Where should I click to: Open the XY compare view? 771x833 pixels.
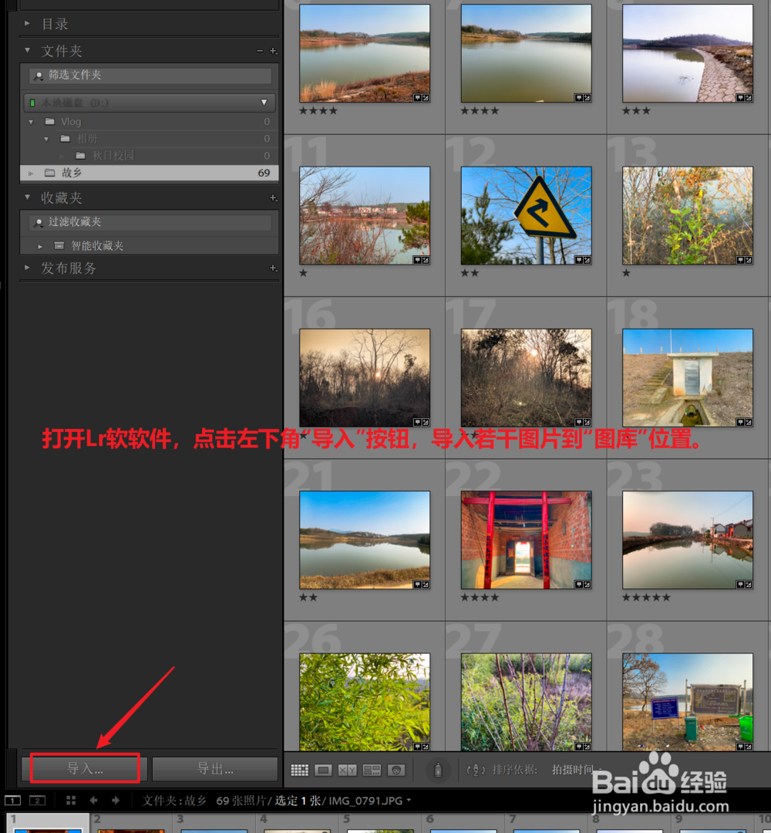coord(347,770)
